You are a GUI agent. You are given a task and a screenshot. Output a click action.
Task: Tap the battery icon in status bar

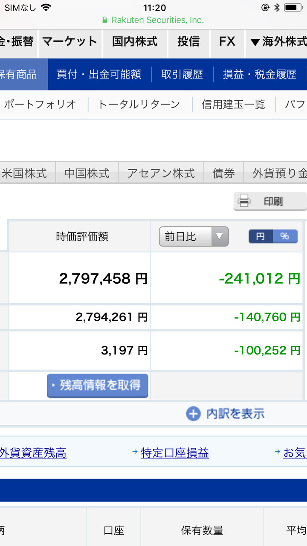pyautogui.click(x=293, y=8)
